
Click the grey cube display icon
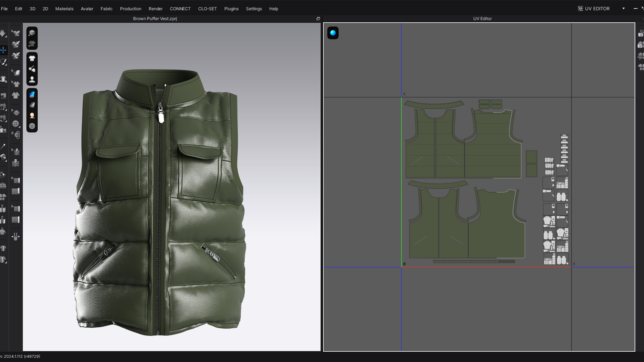click(x=32, y=33)
